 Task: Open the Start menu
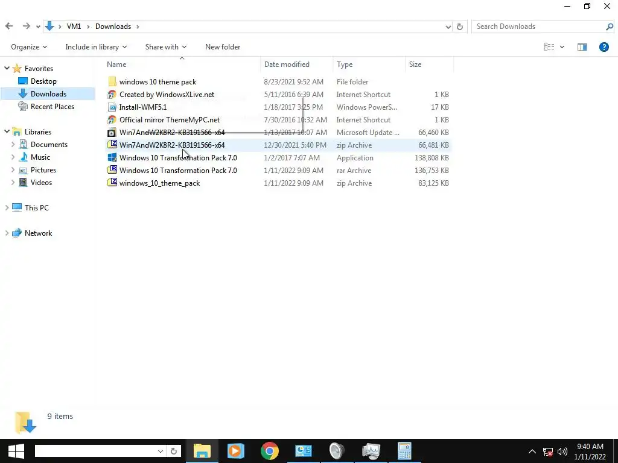point(16,451)
